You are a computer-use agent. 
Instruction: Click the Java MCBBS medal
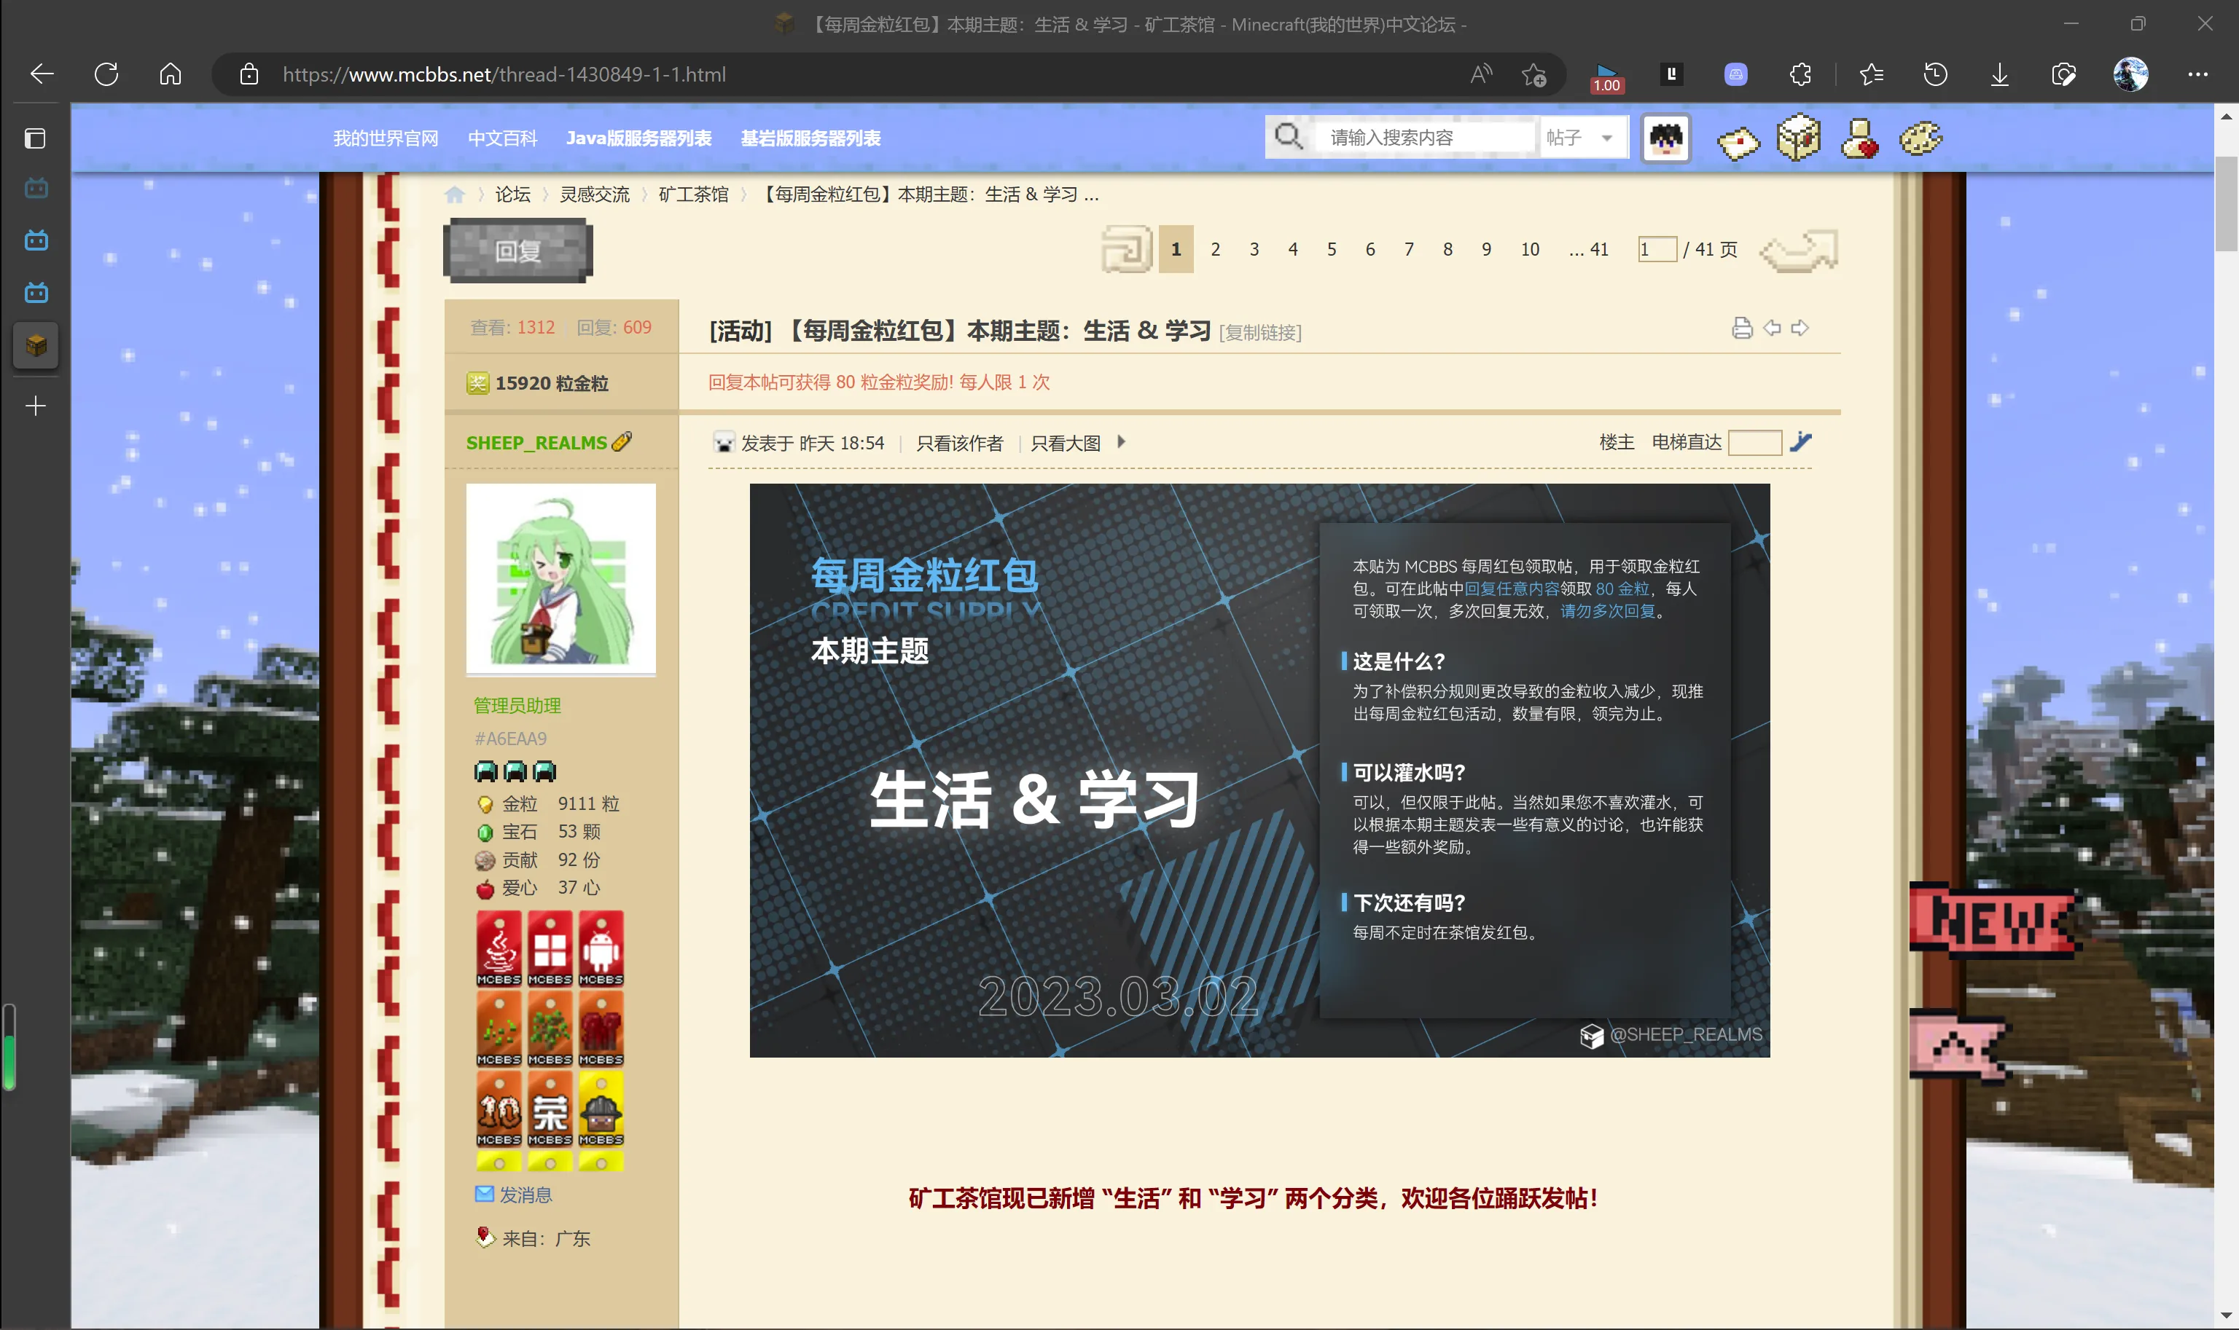tap(499, 949)
